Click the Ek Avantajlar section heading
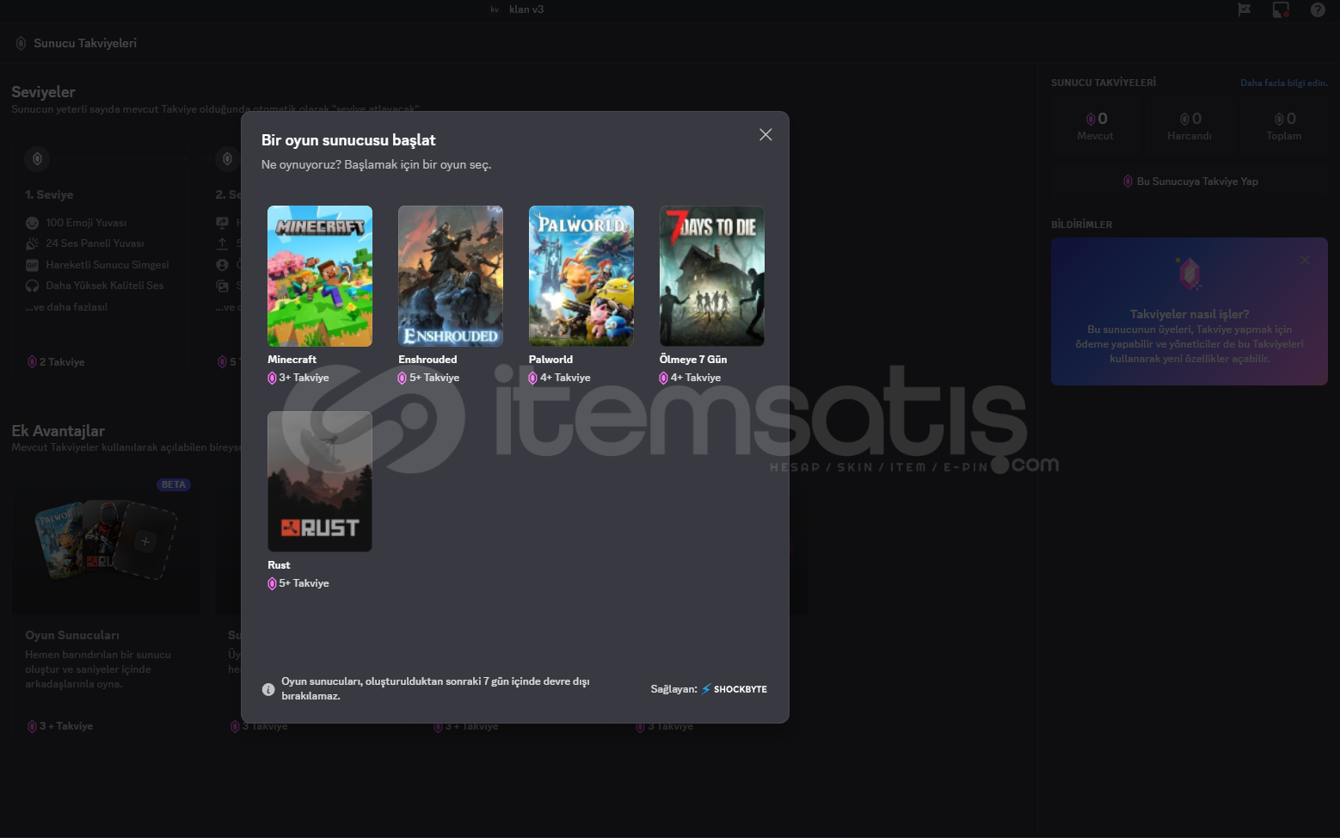Viewport: 1340px width, 838px height. [x=58, y=431]
